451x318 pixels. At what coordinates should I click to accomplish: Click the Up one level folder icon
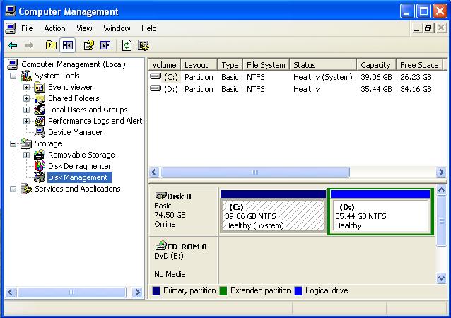pyautogui.click(x=51, y=45)
